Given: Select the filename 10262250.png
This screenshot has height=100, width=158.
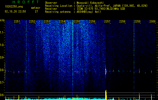Looking at the screenshot, I should click(14, 7).
